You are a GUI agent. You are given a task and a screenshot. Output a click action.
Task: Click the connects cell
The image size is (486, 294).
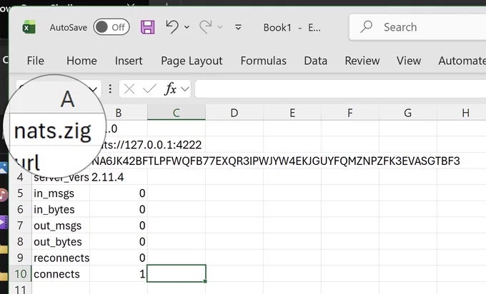point(61,274)
